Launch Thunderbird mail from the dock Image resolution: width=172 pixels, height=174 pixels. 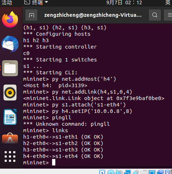click(x=10, y=44)
